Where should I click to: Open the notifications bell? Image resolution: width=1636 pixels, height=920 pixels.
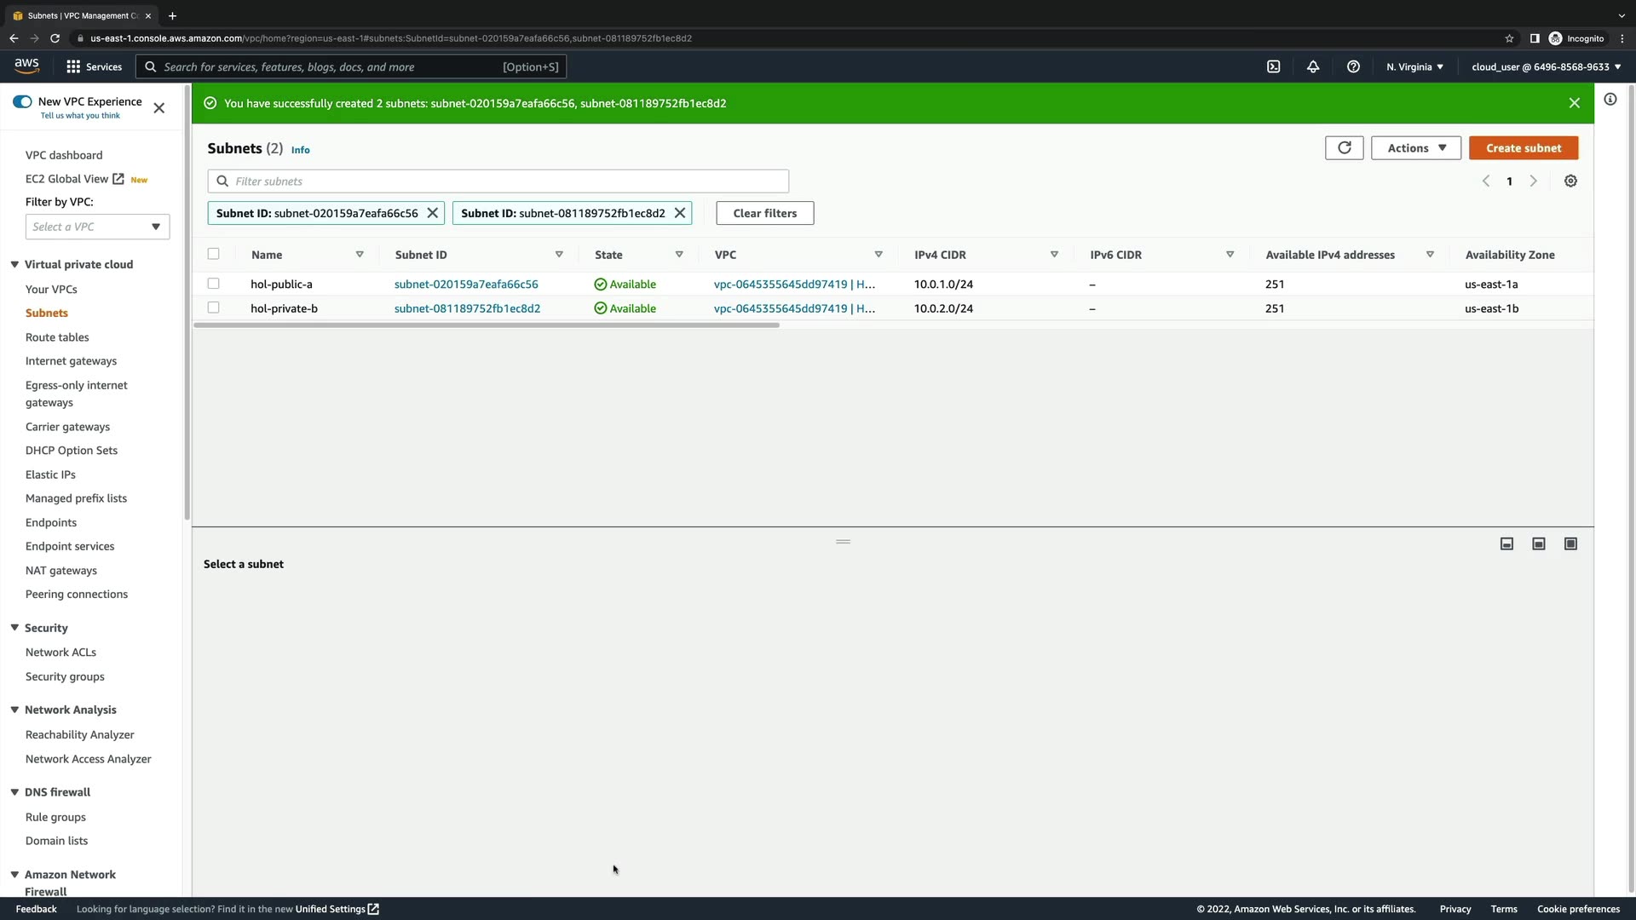click(1313, 66)
